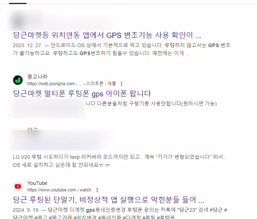Click the 다른분들처럼 구형기종 사용안합니다 snippet
Image resolution: width=257 pixels, height=219 pixels.
(151, 104)
